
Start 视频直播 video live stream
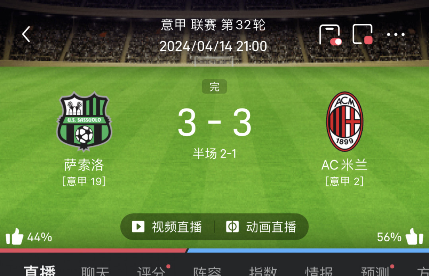(x=167, y=227)
